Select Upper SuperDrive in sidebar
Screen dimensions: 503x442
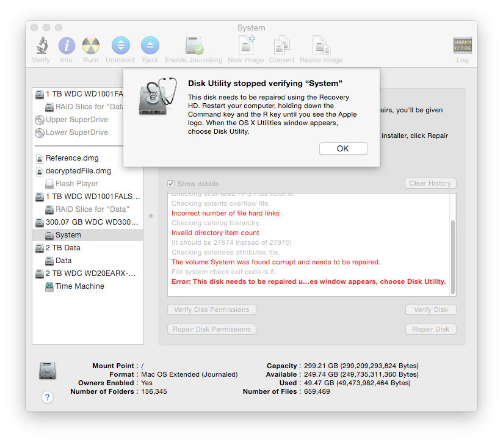point(78,120)
